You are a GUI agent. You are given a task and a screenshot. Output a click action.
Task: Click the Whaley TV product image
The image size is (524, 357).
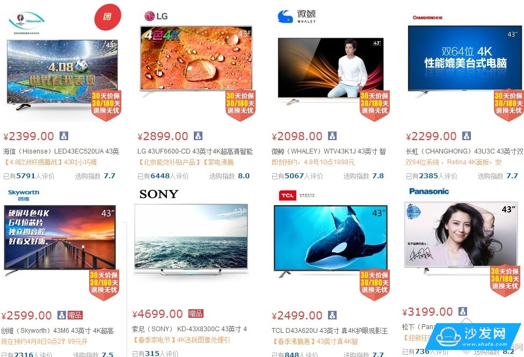[x=331, y=69]
